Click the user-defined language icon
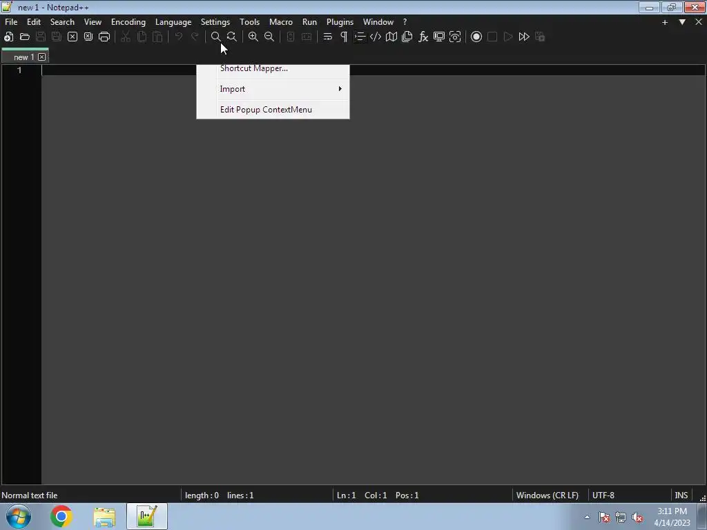The height and width of the screenshot is (530, 707). 376,37
